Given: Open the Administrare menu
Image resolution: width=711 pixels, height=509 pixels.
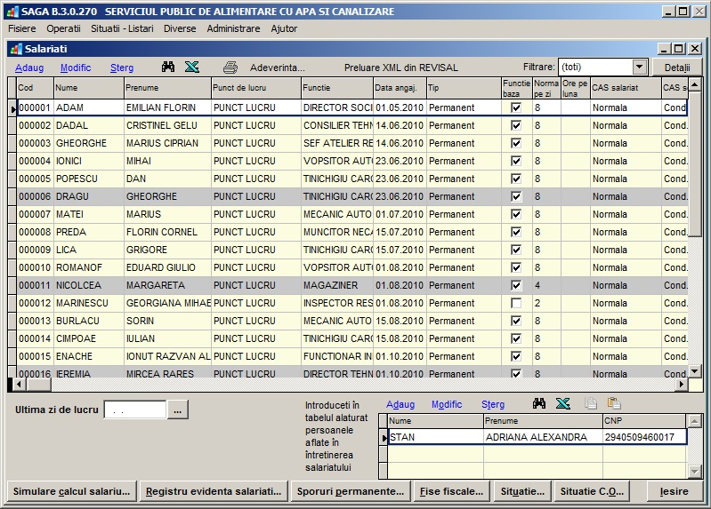Looking at the screenshot, I should (233, 28).
